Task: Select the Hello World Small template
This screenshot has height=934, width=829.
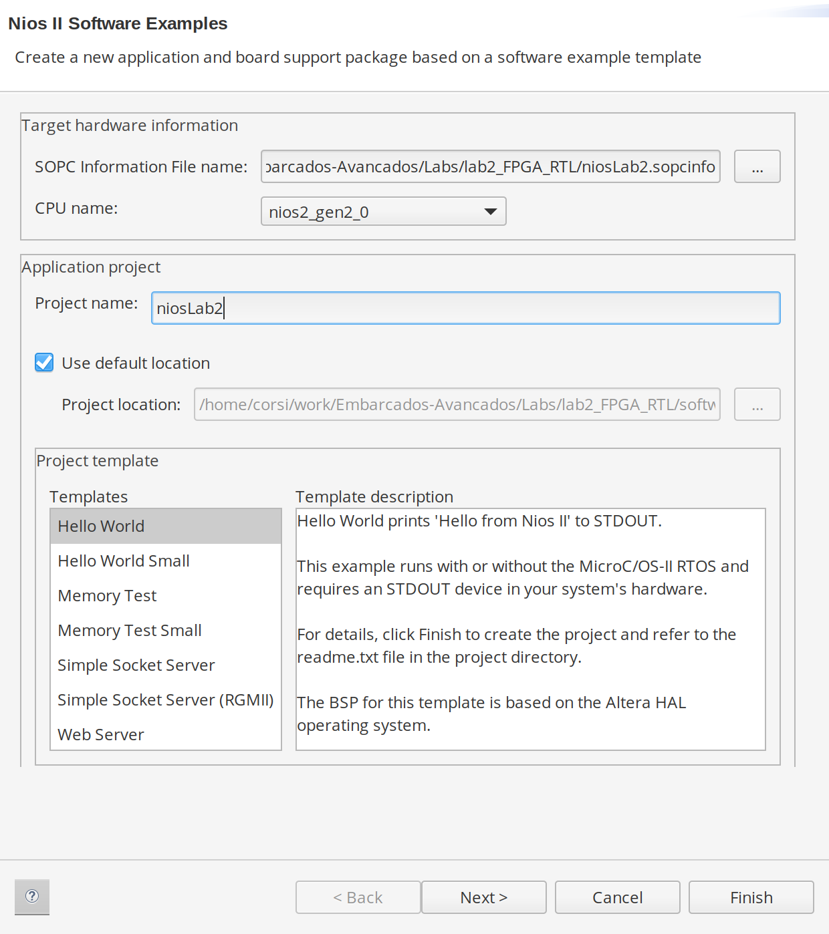Action: tap(166, 561)
